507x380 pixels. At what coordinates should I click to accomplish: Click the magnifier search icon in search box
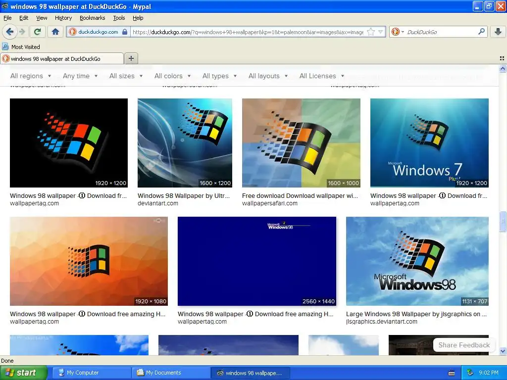(481, 31)
